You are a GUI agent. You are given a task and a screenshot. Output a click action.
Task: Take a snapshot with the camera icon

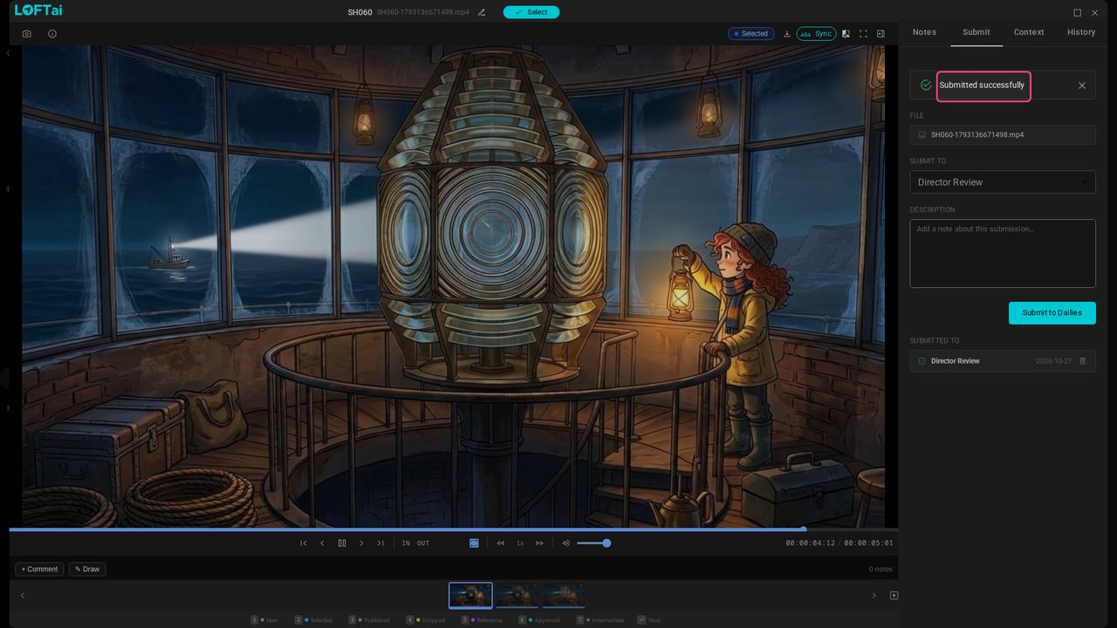coord(27,34)
